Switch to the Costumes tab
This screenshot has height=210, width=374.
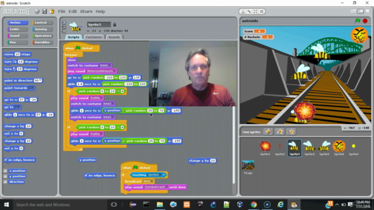pos(93,37)
